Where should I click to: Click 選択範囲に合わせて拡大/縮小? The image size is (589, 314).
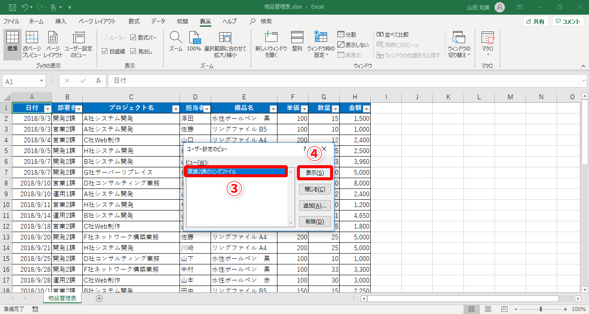pos(225,44)
